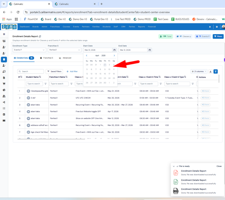Click the Start Date field showing Mar 01, 2026

click(98, 50)
